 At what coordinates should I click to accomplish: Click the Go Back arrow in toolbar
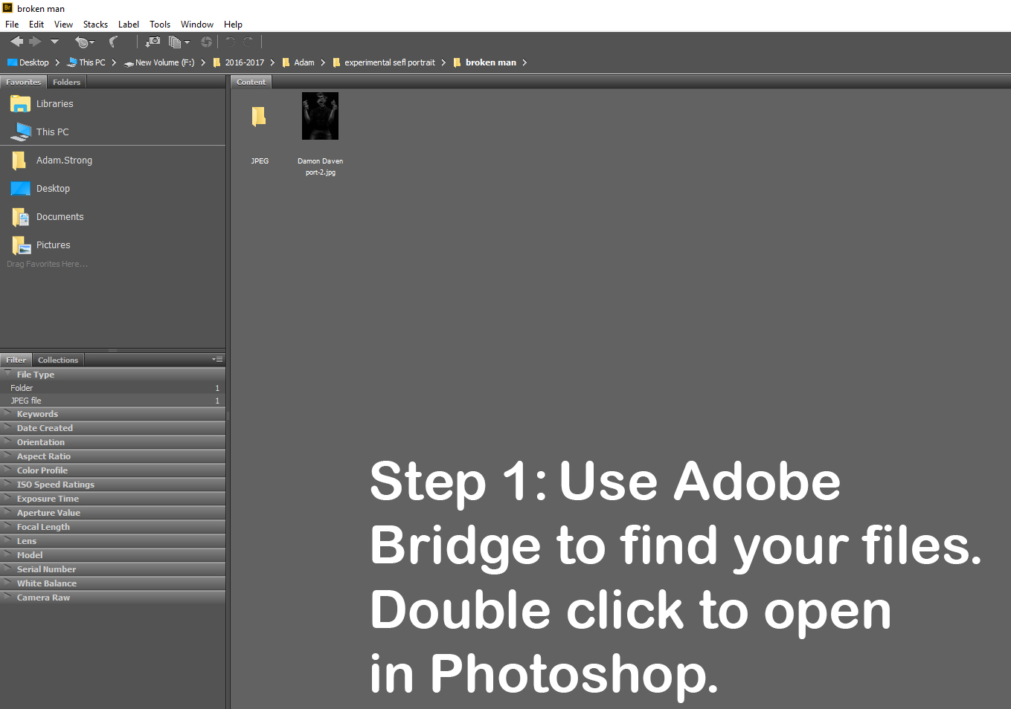[16, 42]
